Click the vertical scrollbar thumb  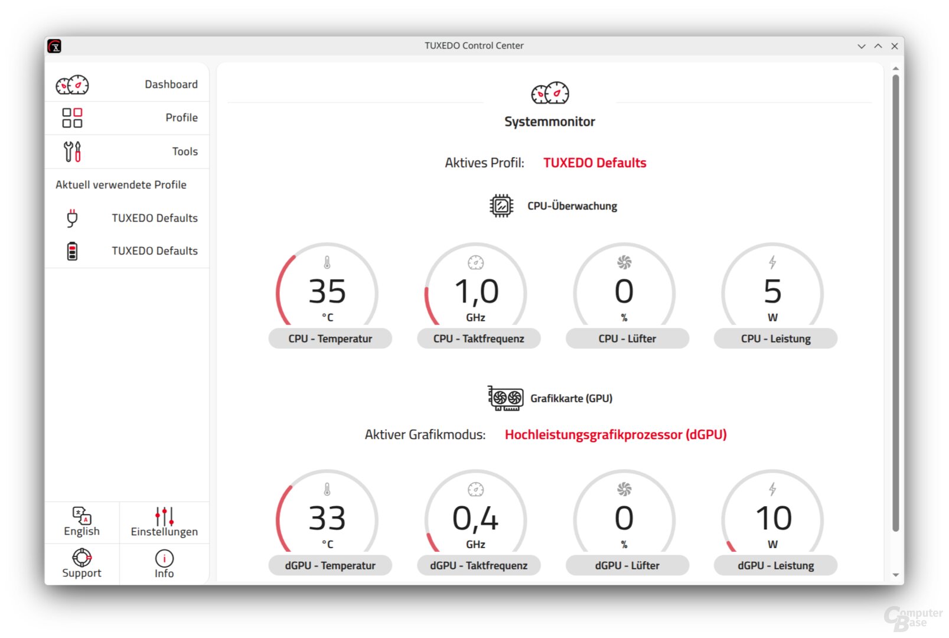pos(895,303)
